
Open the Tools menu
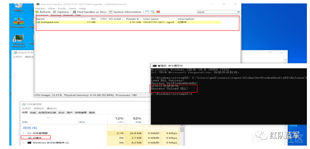coord(62,9)
